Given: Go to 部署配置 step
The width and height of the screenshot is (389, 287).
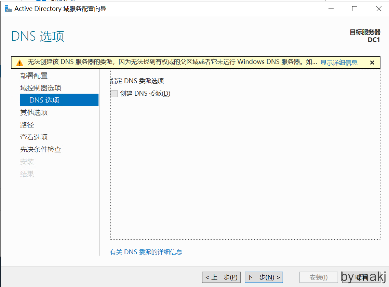Looking at the screenshot, I should pos(34,76).
